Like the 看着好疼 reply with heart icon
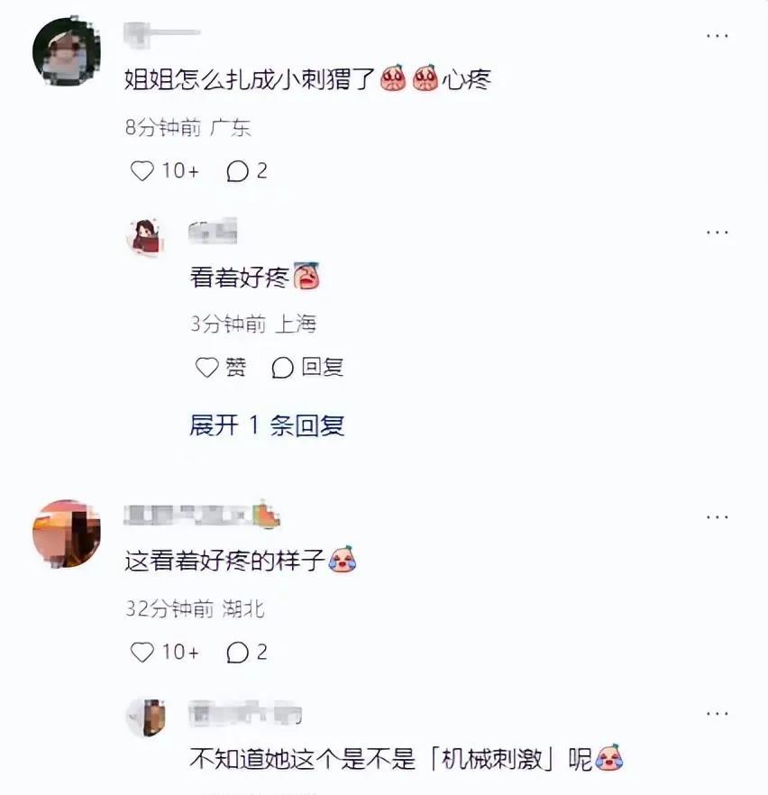The image size is (768, 795). (x=206, y=368)
